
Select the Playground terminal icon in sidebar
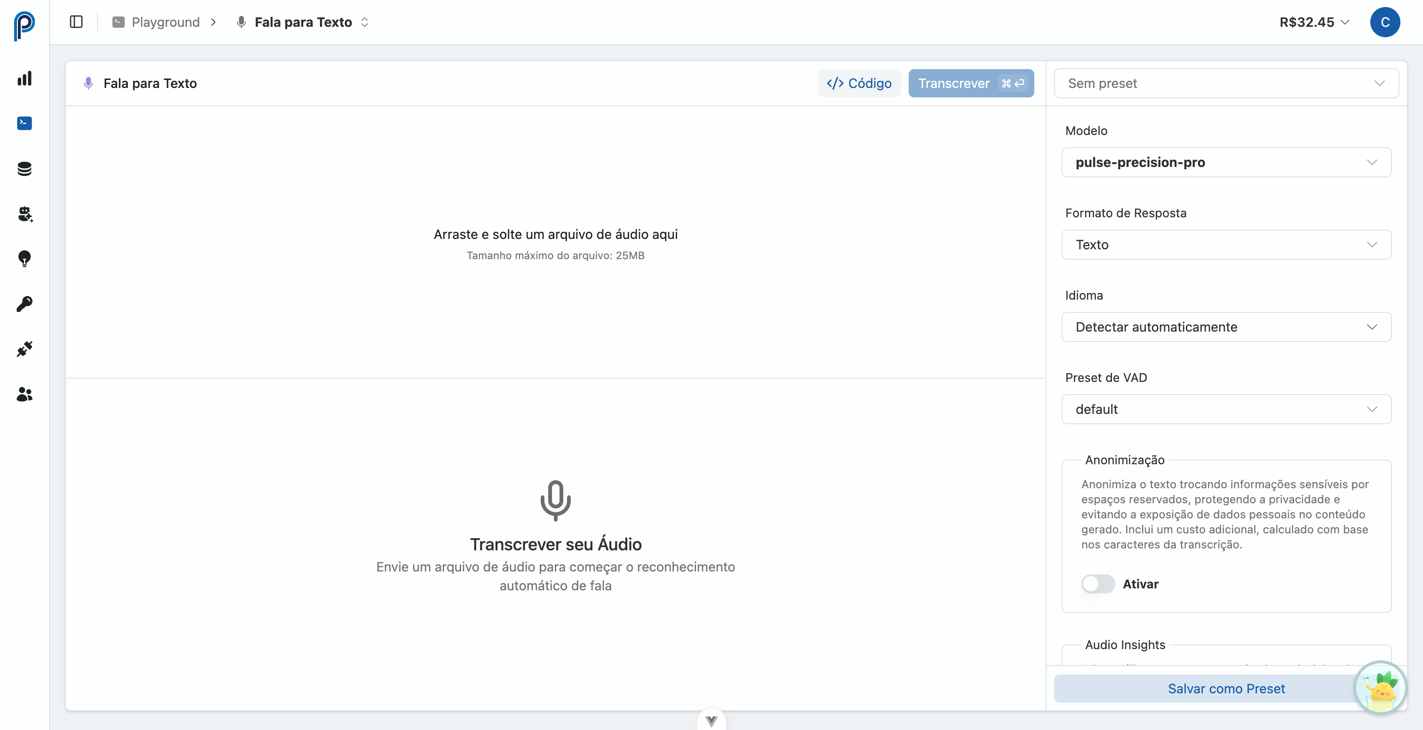click(x=24, y=123)
